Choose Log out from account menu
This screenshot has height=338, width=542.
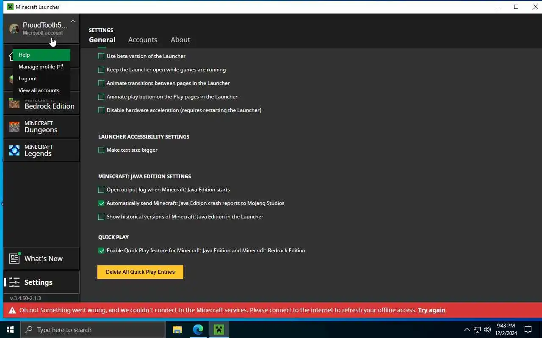pyautogui.click(x=41, y=79)
